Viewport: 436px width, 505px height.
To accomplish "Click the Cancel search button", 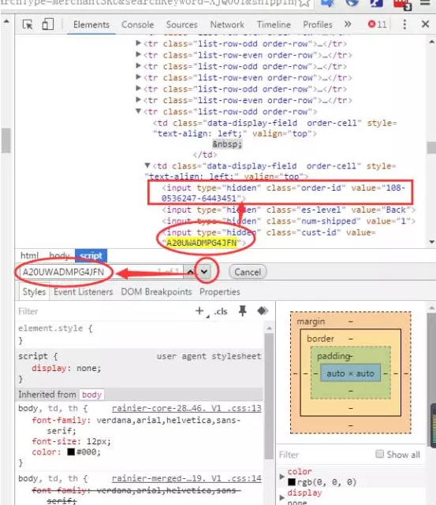I will [248, 272].
